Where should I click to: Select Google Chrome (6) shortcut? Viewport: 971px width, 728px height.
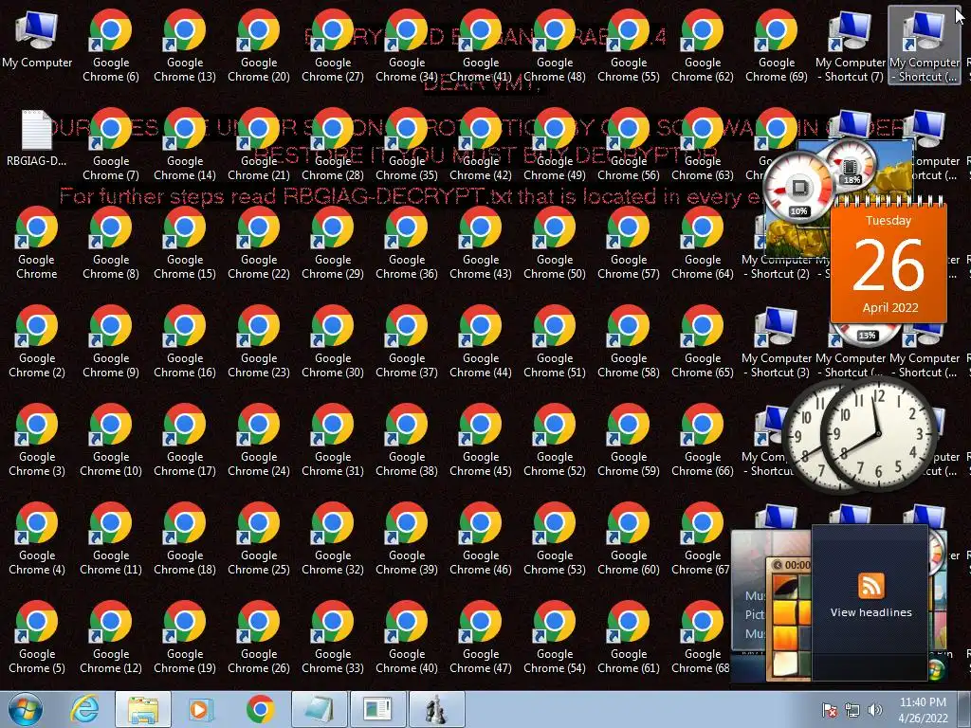(111, 45)
